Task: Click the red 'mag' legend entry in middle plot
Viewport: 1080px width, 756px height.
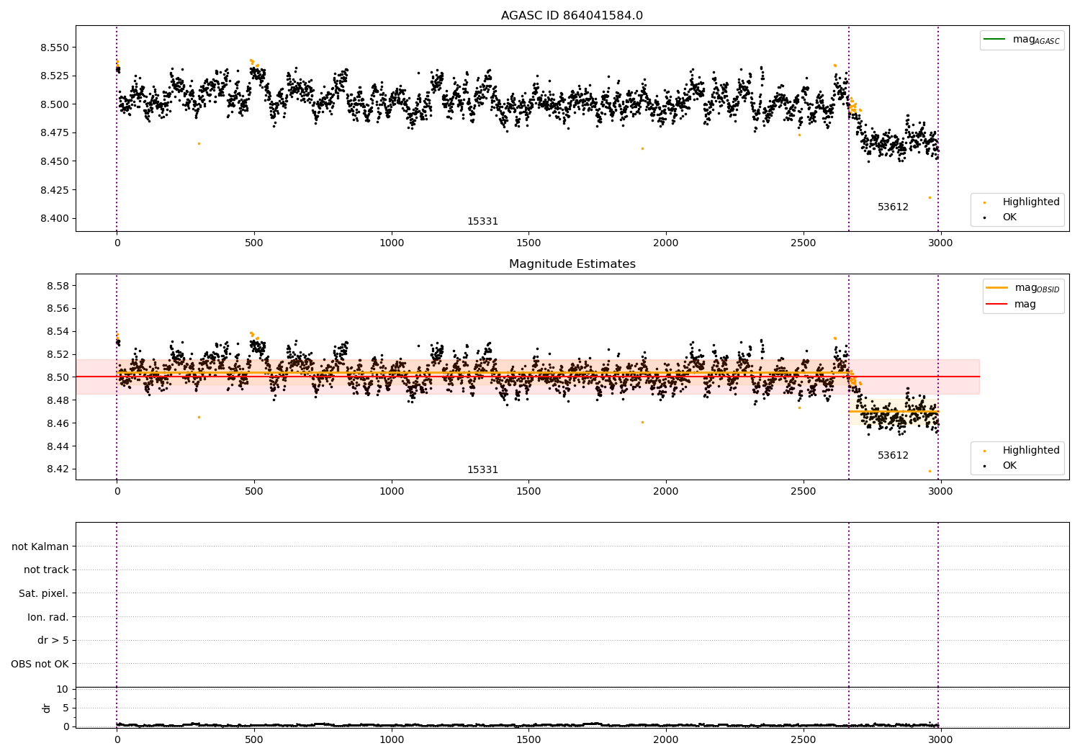Action: coord(1012,305)
